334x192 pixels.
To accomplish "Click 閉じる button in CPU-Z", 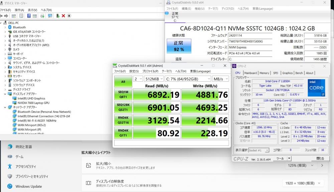I will (320, 159).
